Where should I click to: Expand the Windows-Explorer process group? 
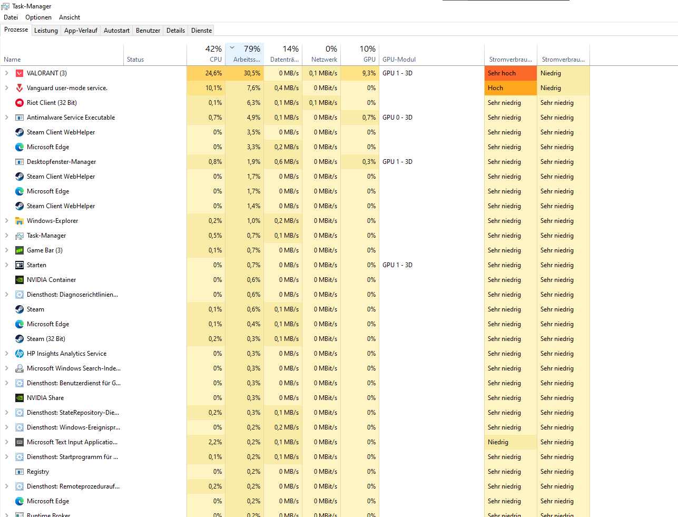click(7, 221)
